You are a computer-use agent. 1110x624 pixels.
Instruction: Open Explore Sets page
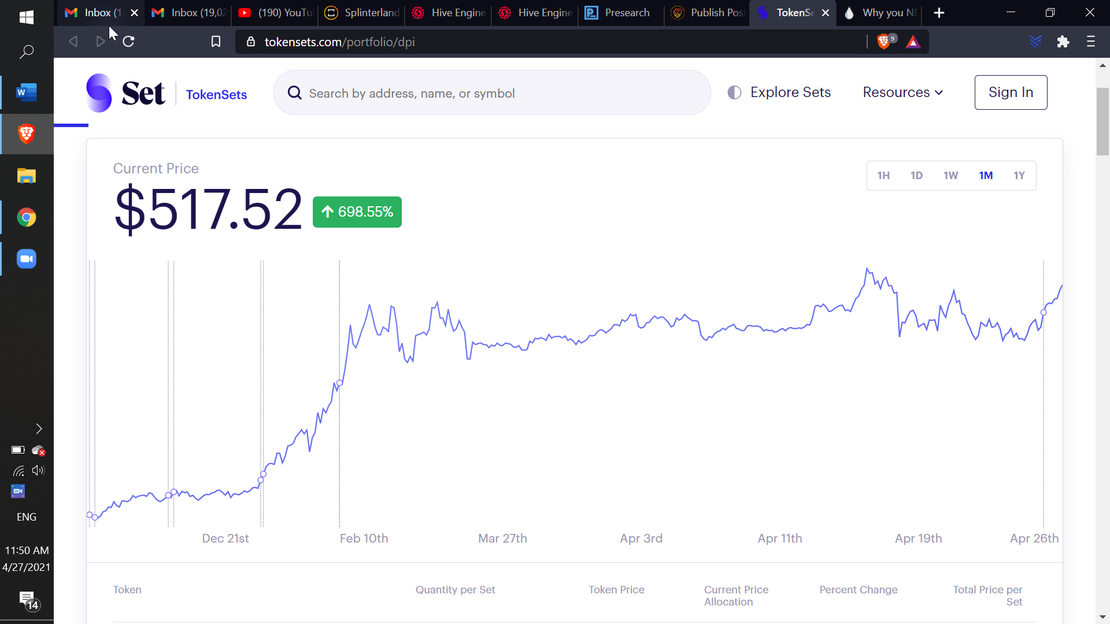coord(790,92)
